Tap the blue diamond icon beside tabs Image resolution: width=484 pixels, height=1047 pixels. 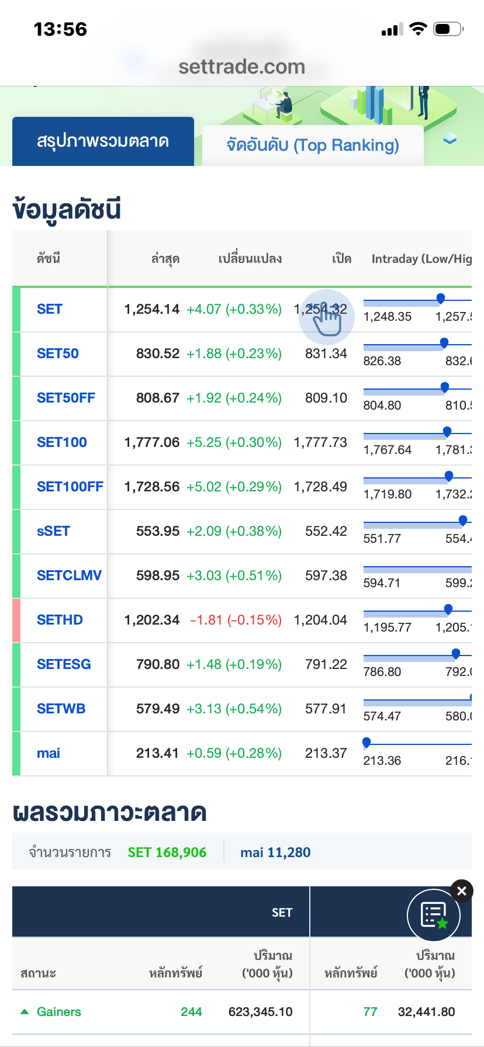tap(450, 138)
